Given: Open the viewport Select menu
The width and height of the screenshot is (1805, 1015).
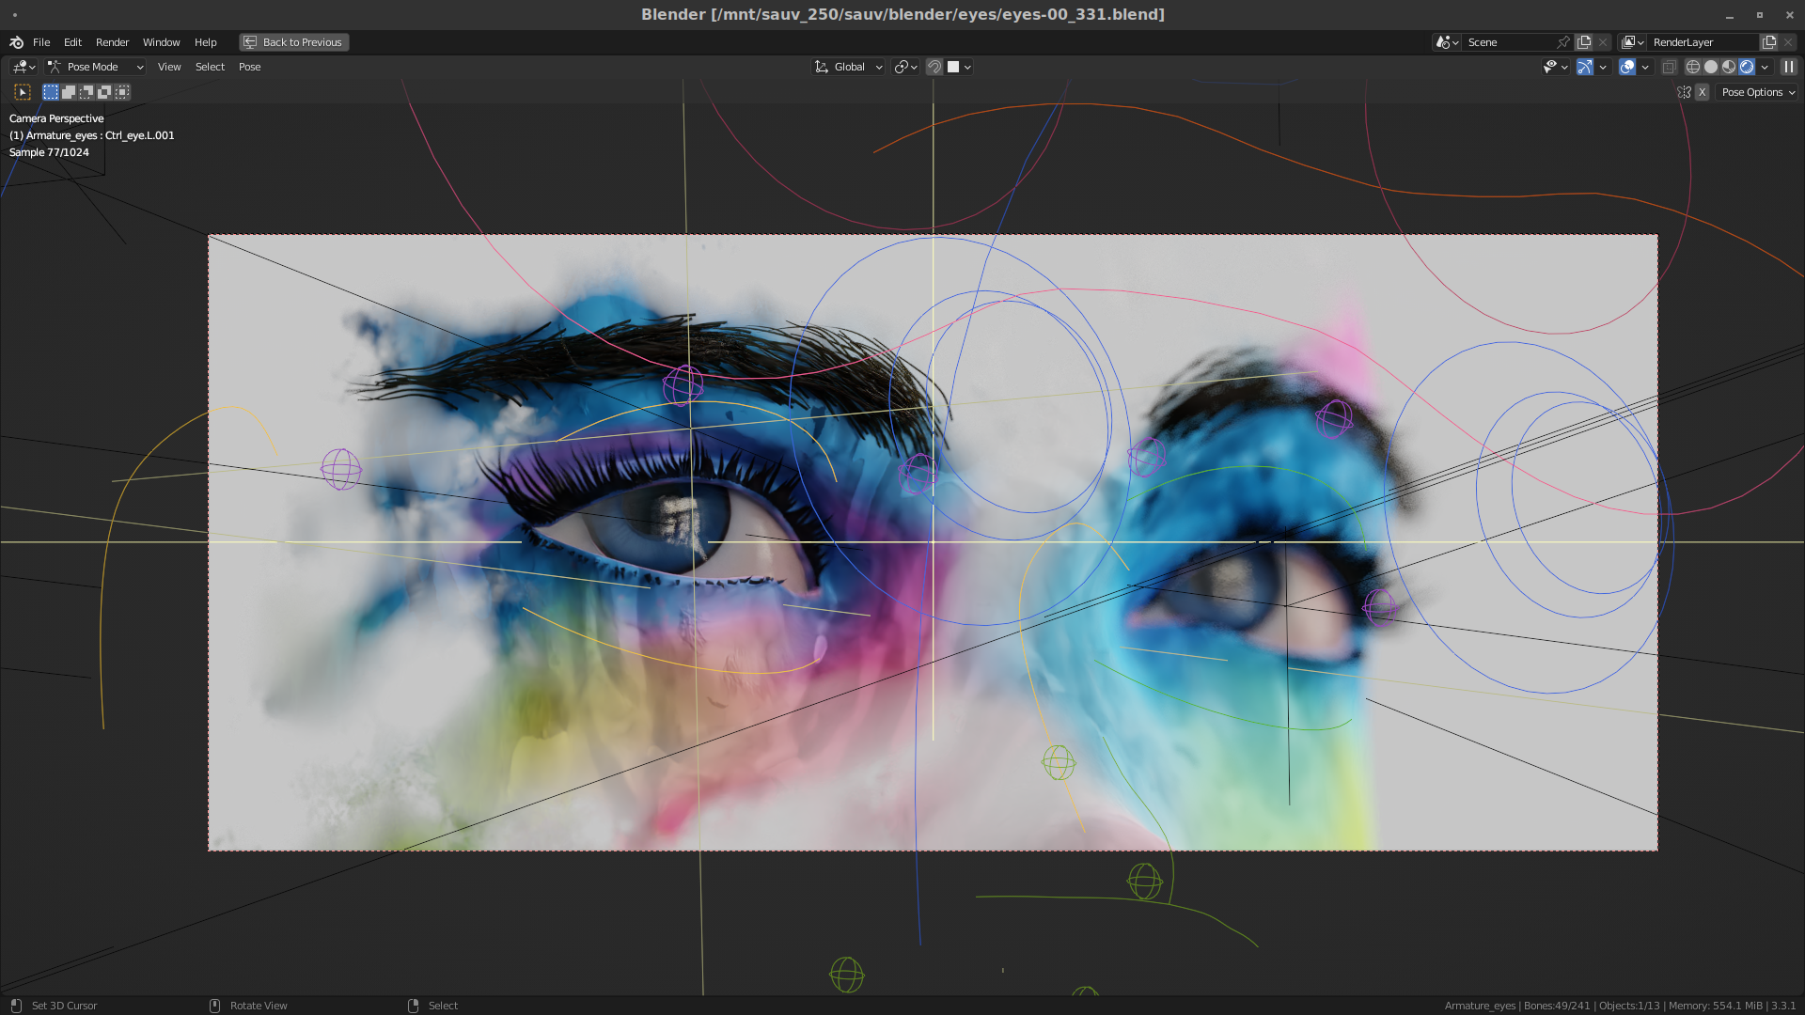Looking at the screenshot, I should (x=210, y=67).
